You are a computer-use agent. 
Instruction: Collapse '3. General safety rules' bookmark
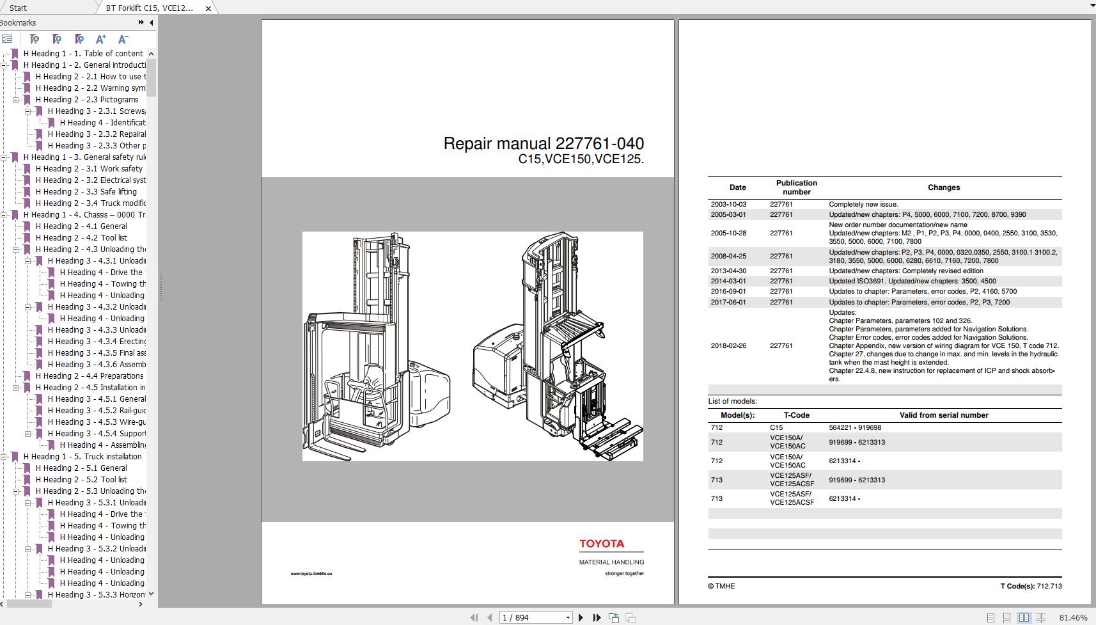tap(4, 157)
